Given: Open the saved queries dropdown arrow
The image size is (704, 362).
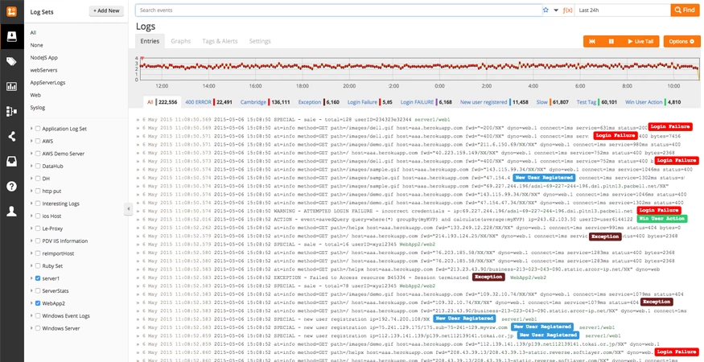Looking at the screenshot, I should click(x=556, y=10).
